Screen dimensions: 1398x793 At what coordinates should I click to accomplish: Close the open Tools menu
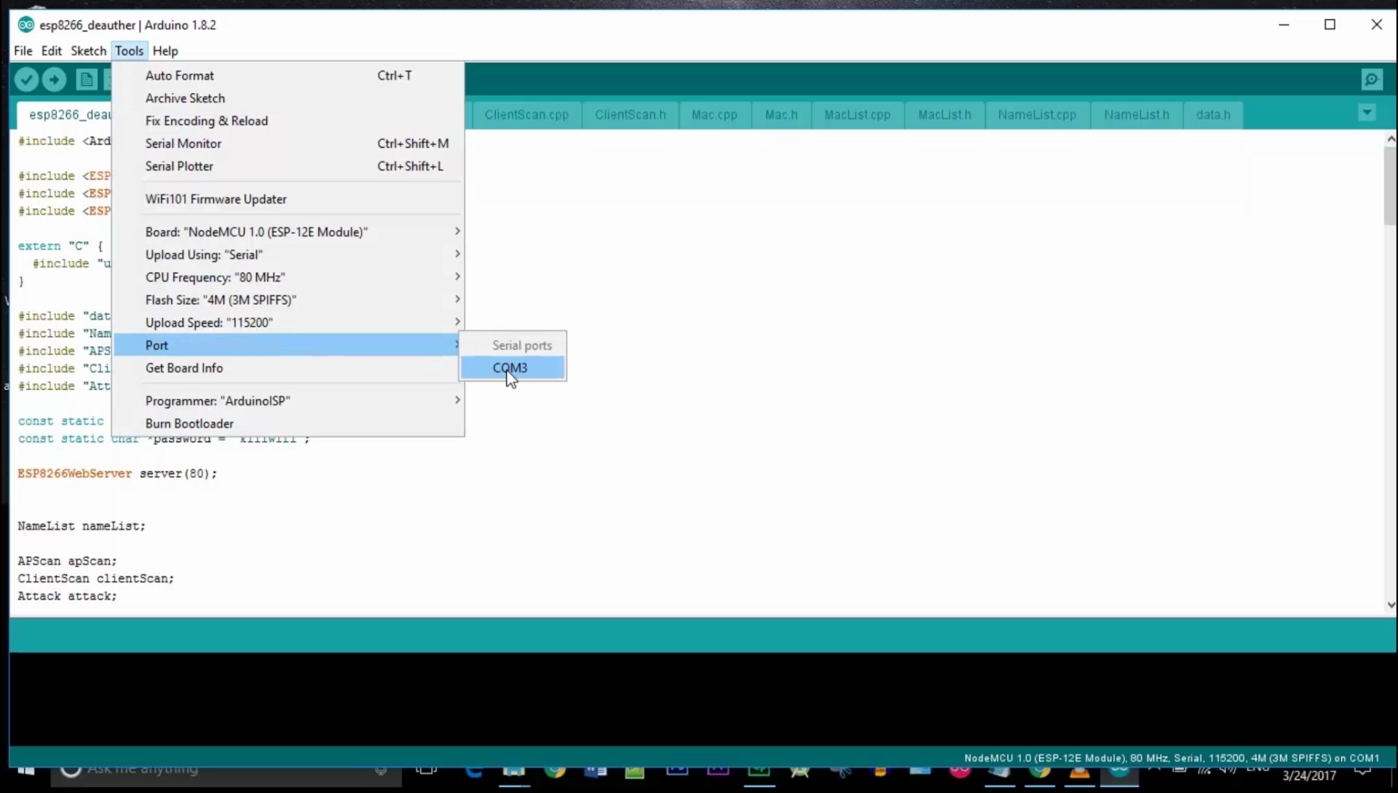point(129,51)
